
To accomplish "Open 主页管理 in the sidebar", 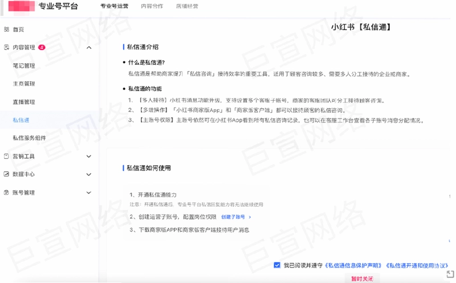I will point(24,84).
